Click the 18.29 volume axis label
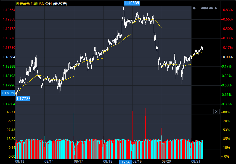Image resolution: width=236 pixels, height=164 pixels. coord(11,139)
